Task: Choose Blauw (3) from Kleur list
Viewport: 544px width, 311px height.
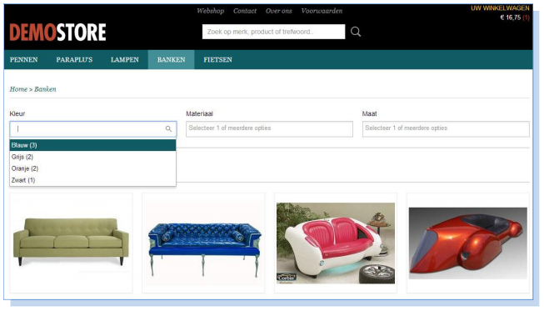Action: point(92,145)
